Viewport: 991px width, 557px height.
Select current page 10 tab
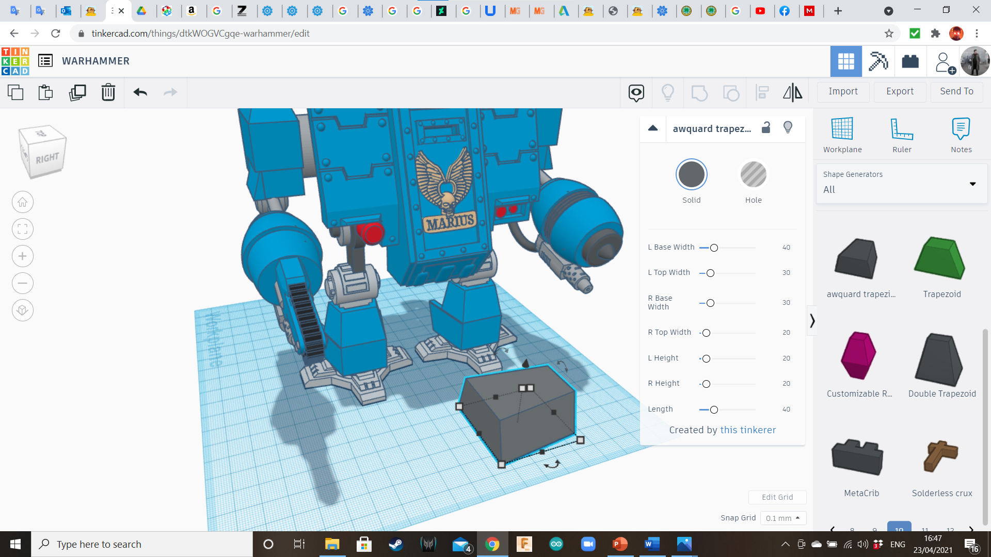(899, 527)
